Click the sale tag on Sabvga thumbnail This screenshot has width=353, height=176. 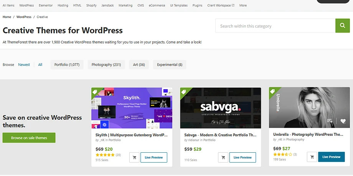pyautogui.click(x=183, y=91)
